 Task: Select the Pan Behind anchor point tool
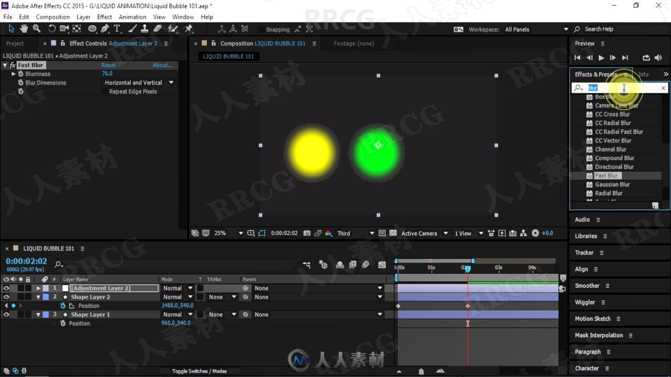(x=77, y=29)
